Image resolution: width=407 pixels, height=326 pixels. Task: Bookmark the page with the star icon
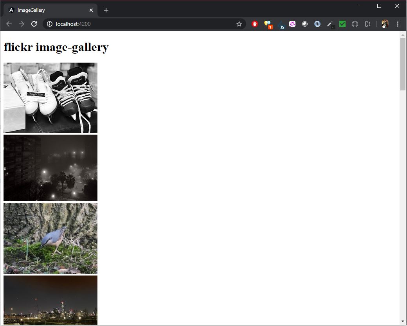(239, 24)
